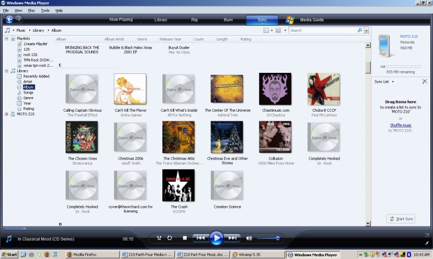Click the album list scroll up arrow

tap(368, 45)
